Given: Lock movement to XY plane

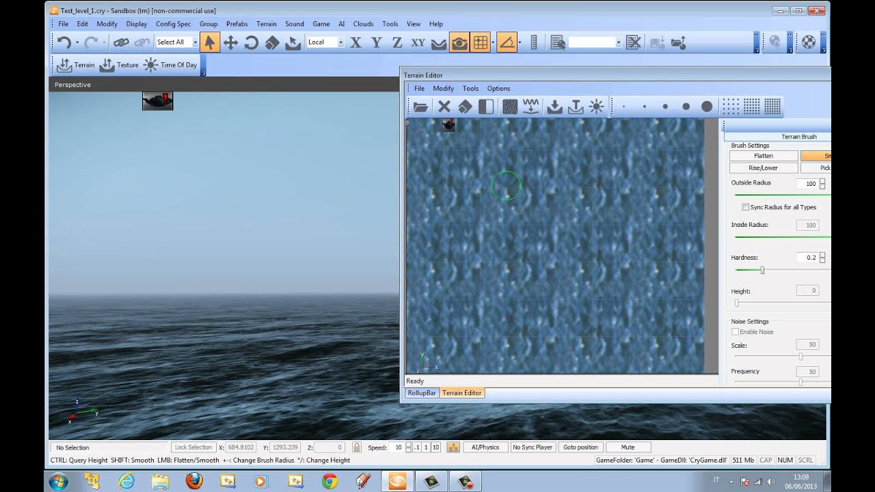Looking at the screenshot, I should 418,42.
